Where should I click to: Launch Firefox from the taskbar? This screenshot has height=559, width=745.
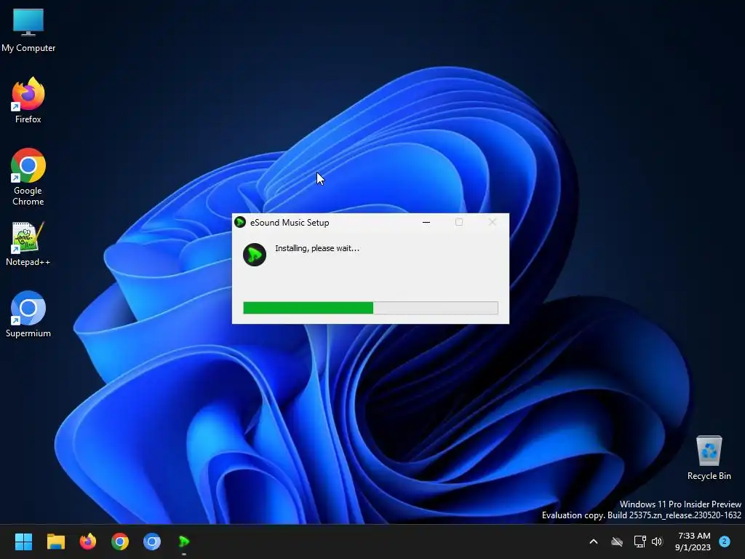[87, 542]
